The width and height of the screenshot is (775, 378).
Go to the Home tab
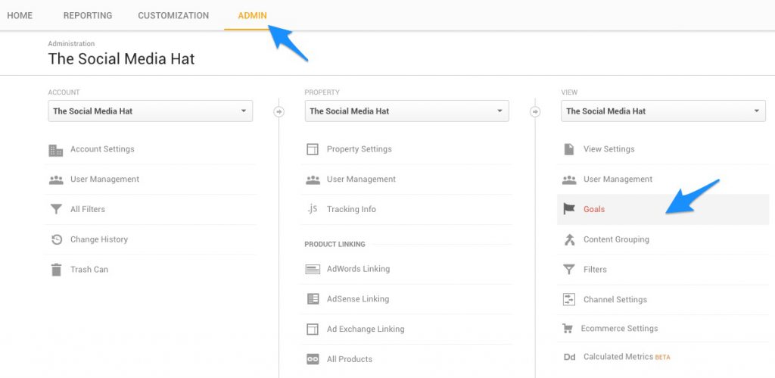tap(20, 15)
